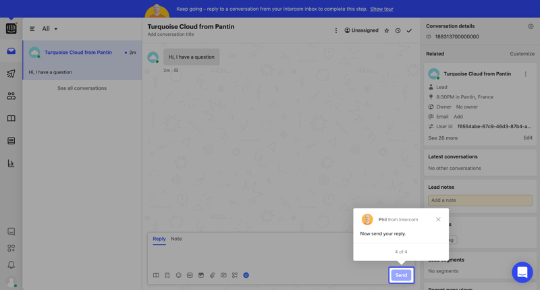The image size is (540, 290).
Task: Click Add conversation title
Action: click(x=171, y=34)
